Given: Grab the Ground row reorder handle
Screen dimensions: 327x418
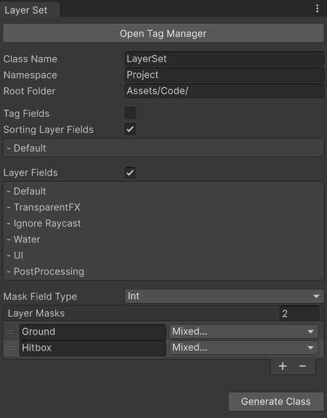Looking at the screenshot, I should [x=11, y=332].
